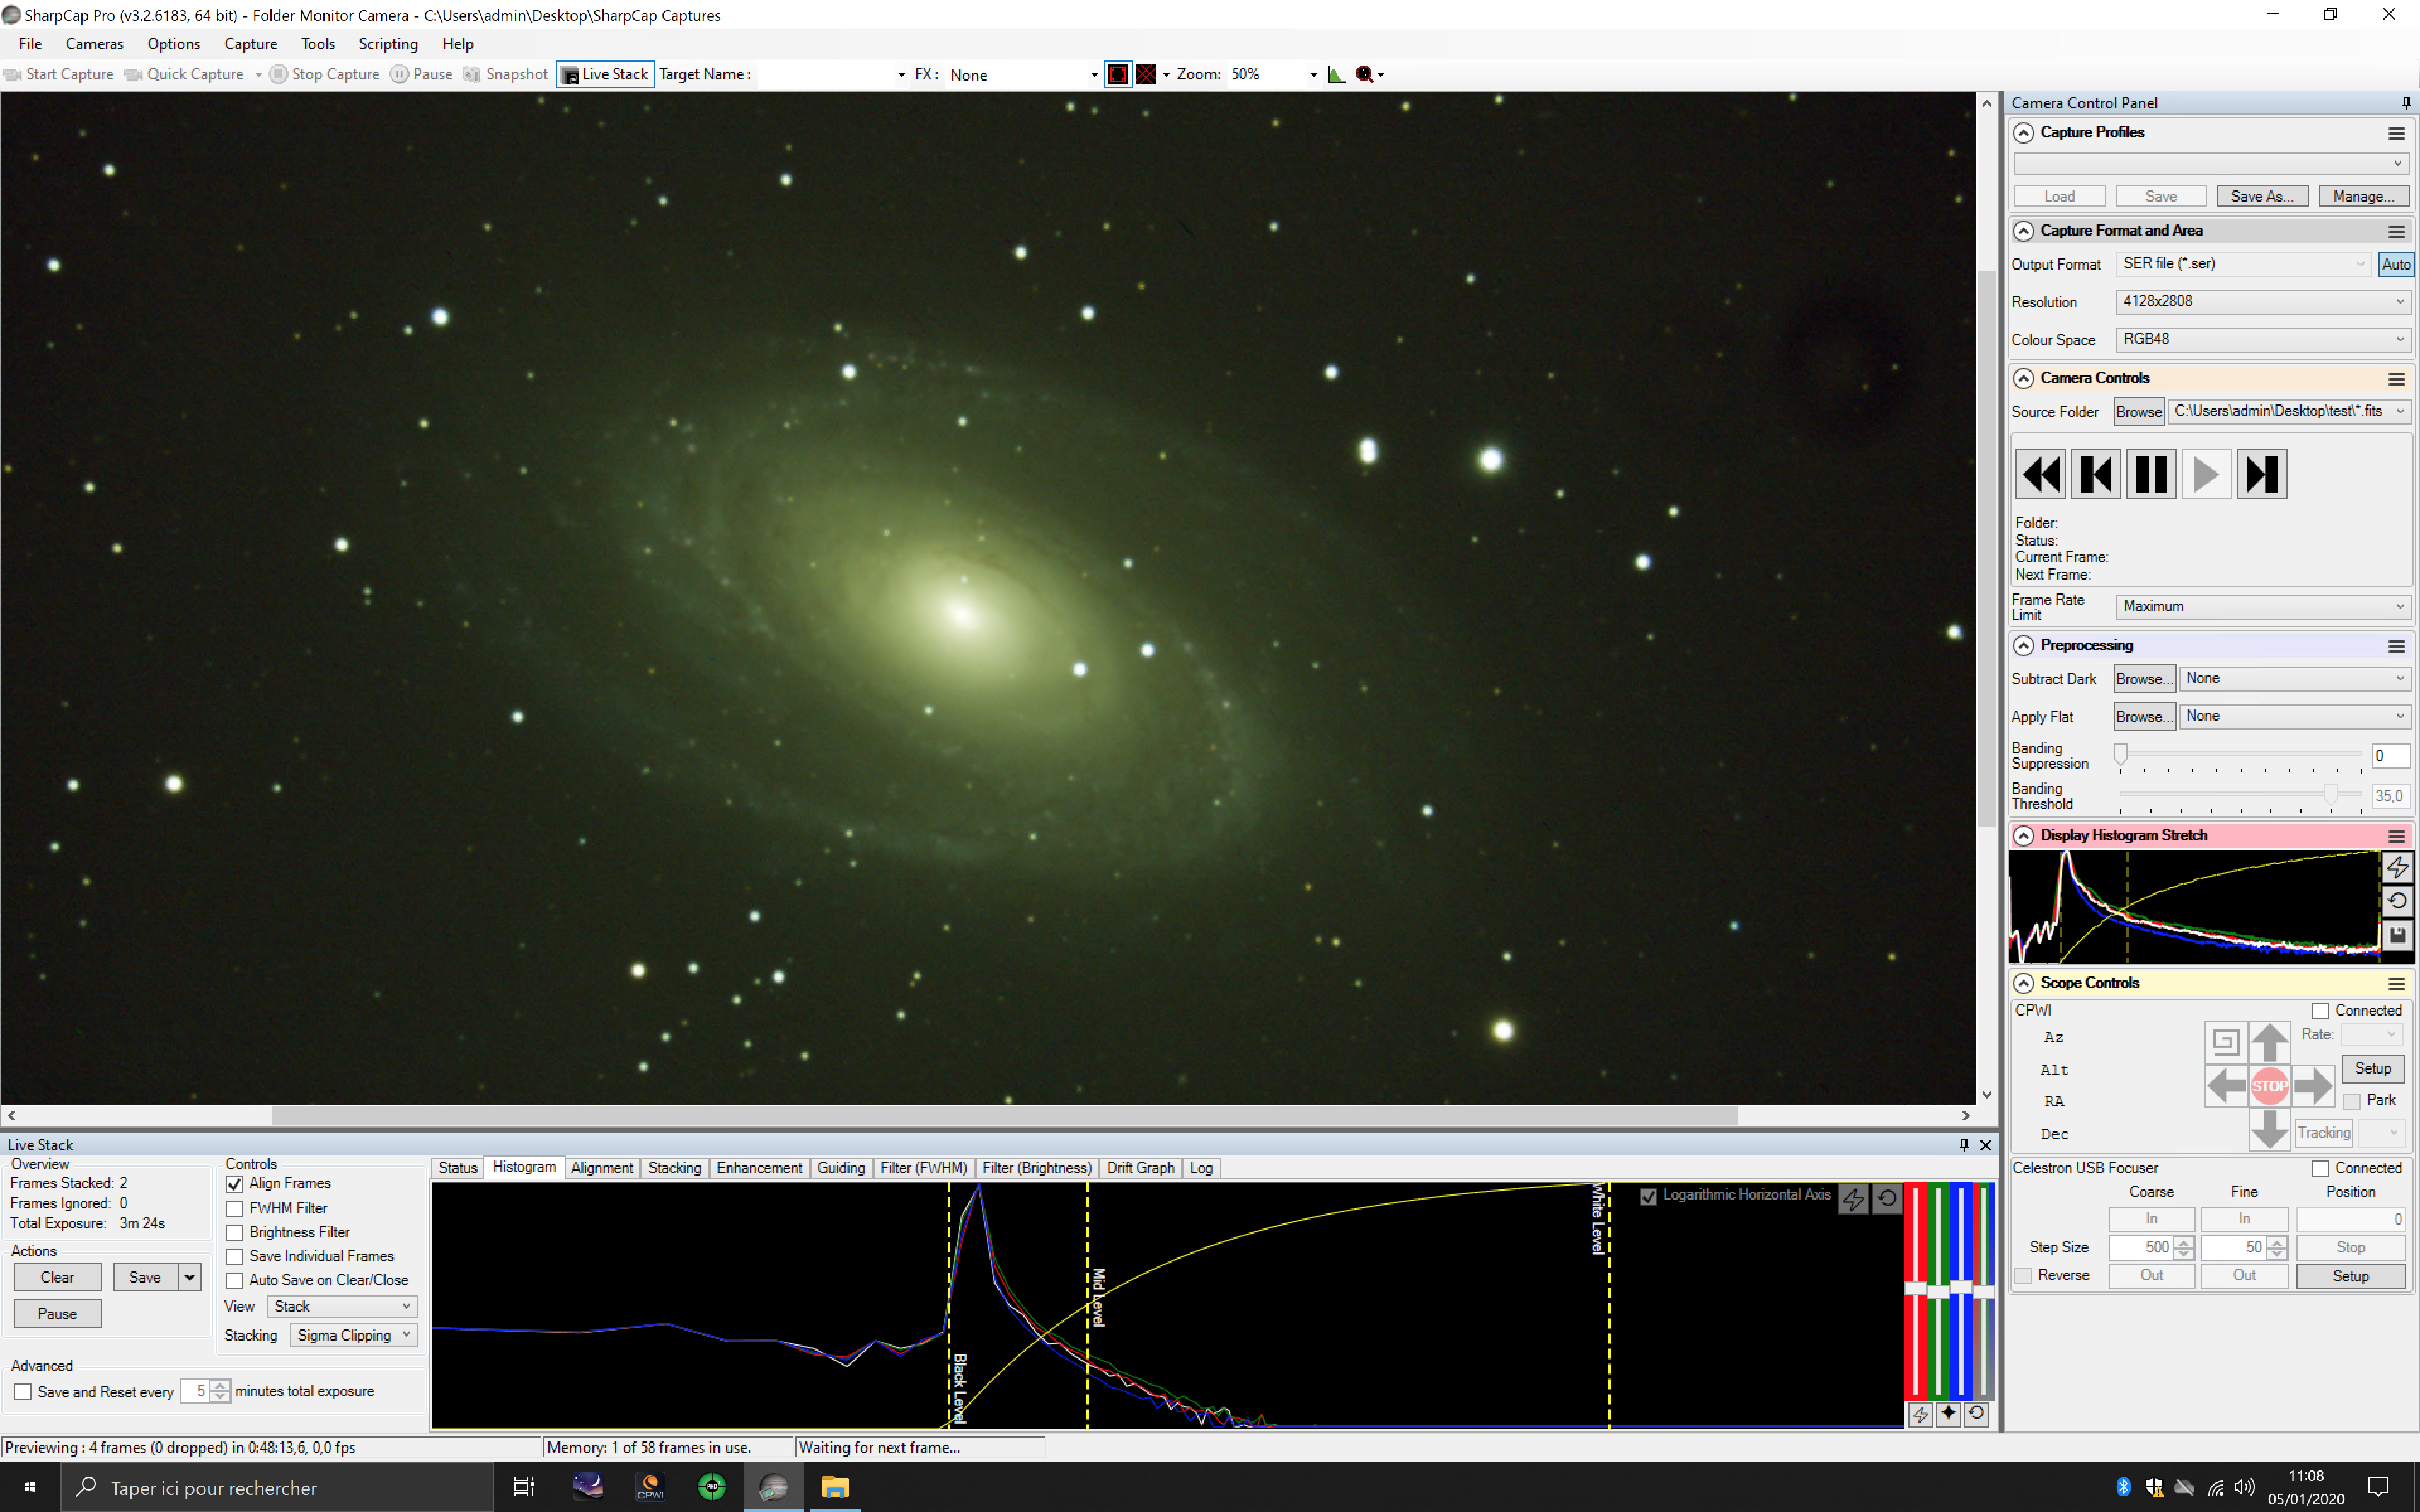Image resolution: width=2420 pixels, height=1512 pixels.
Task: Save the Display Histogram Stretch settings
Action: [x=2398, y=935]
